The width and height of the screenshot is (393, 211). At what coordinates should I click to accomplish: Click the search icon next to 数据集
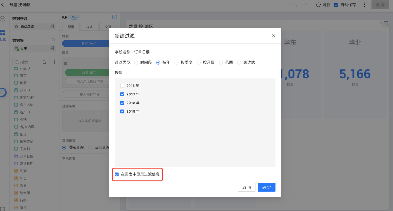pos(53,40)
